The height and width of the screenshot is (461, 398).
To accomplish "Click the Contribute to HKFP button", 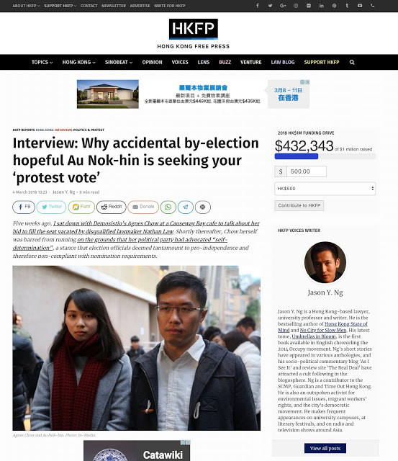I will (x=299, y=205).
